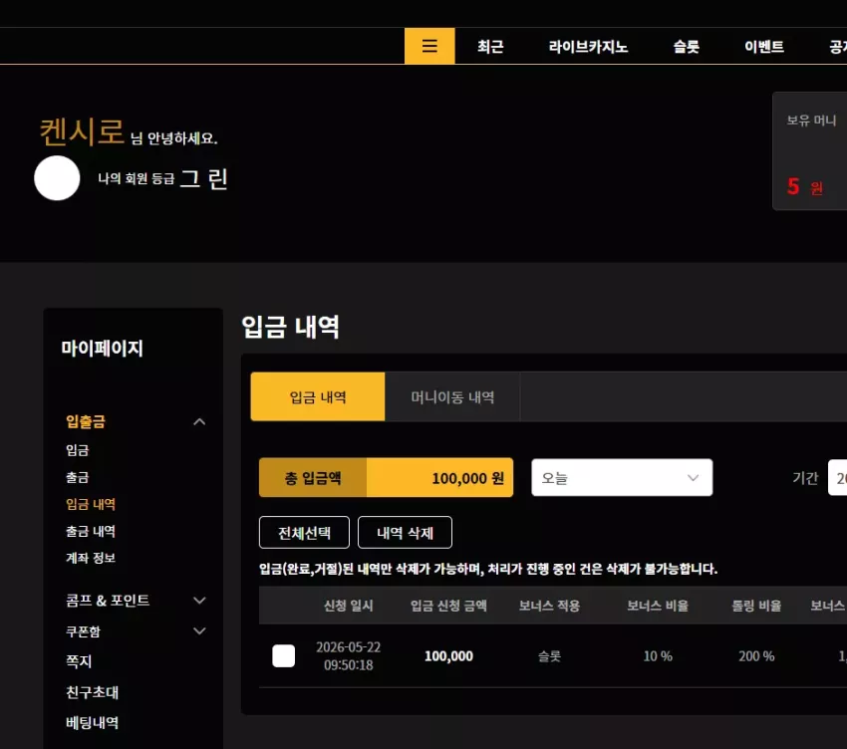
Task: Expand the 콤프 & 포인트 chevron
Action: pos(199,600)
